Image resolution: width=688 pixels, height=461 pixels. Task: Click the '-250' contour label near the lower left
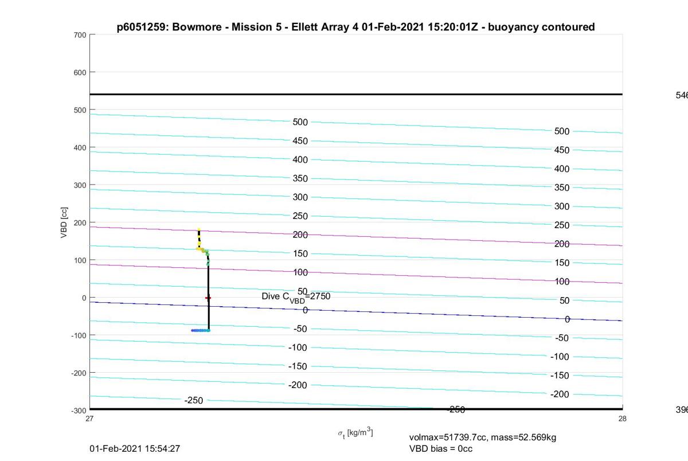pos(194,400)
